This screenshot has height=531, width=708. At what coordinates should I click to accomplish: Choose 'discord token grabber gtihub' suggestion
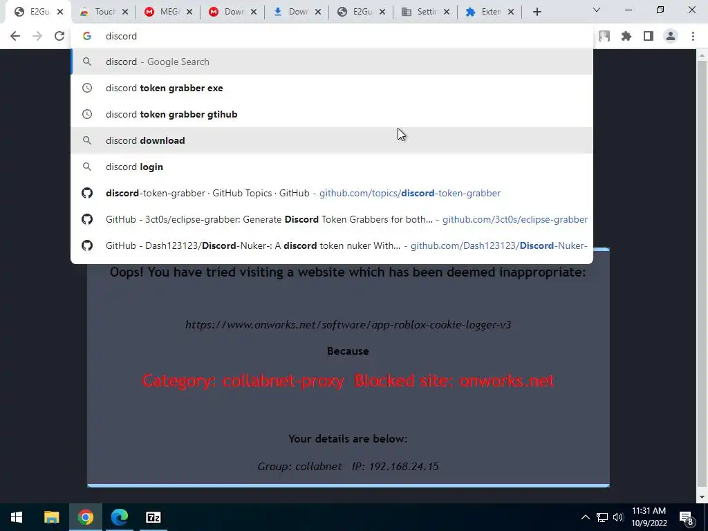(x=332, y=114)
